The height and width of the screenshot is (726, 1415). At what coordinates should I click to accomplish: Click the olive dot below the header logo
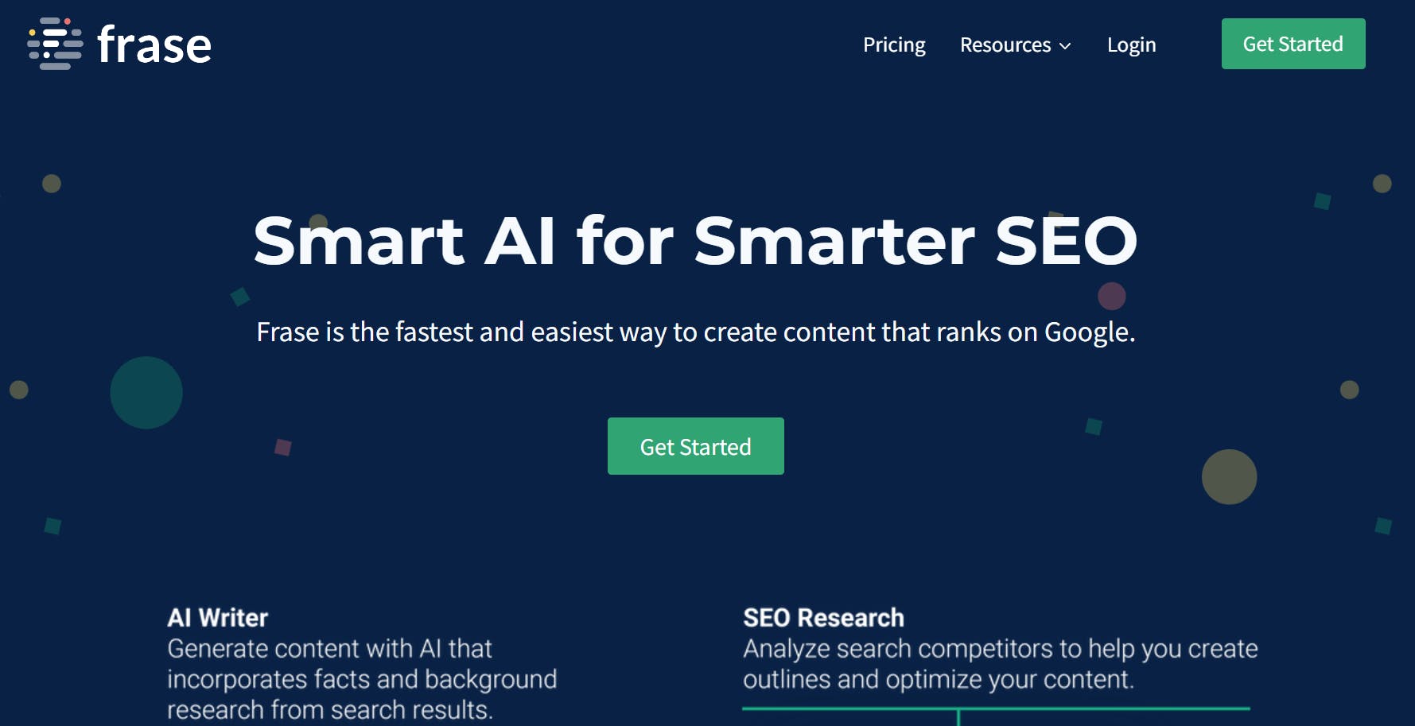(x=52, y=184)
